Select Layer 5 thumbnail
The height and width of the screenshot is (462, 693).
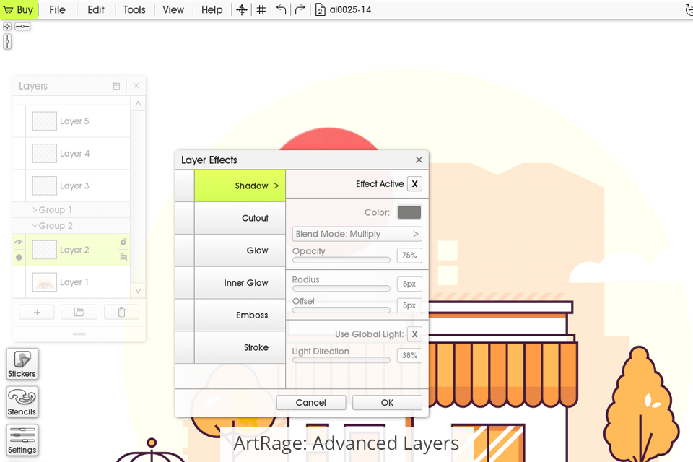point(45,121)
